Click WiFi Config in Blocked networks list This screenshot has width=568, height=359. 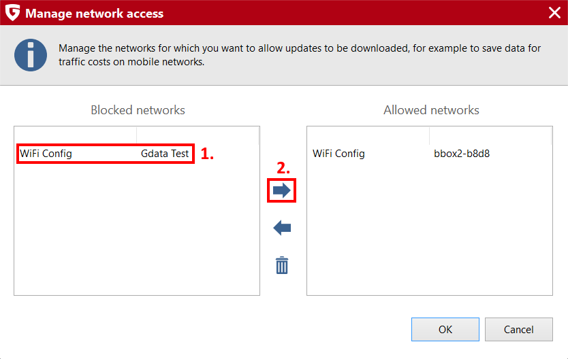click(46, 154)
